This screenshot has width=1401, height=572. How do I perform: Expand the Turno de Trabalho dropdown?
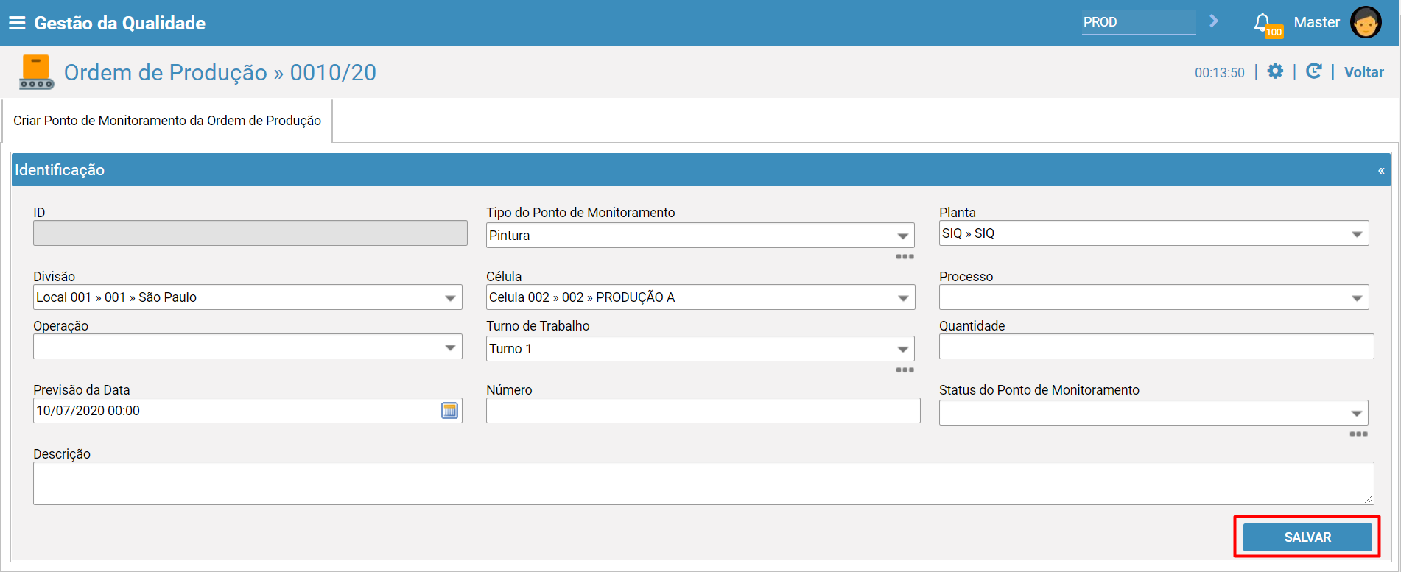pos(902,349)
